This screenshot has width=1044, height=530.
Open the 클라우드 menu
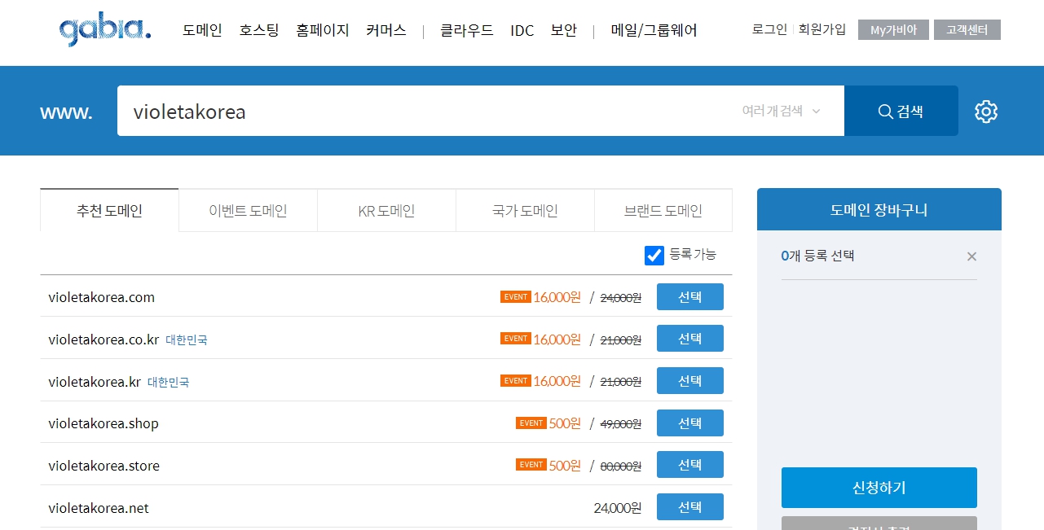(x=467, y=31)
